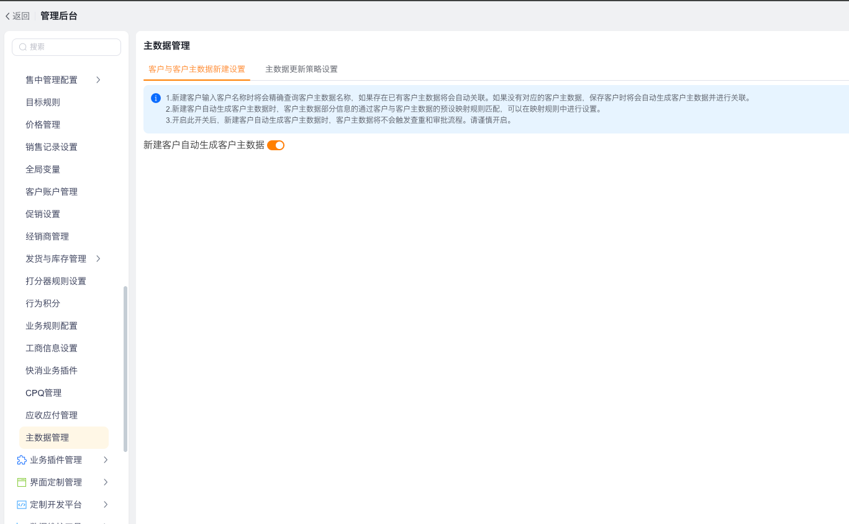Click the sidebar vertical scrollbar
Screen dimensions: 849x524
click(x=125, y=369)
